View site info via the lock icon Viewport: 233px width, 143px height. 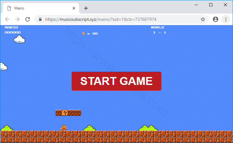point(40,19)
